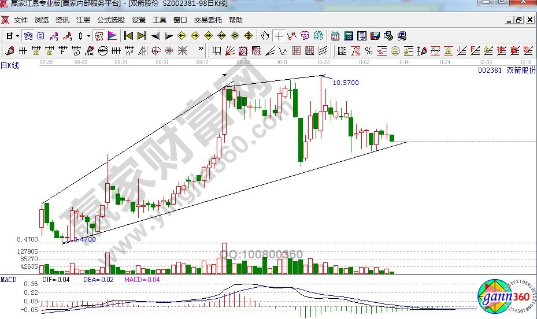Click the floppy disk save icon

tap(375, 36)
